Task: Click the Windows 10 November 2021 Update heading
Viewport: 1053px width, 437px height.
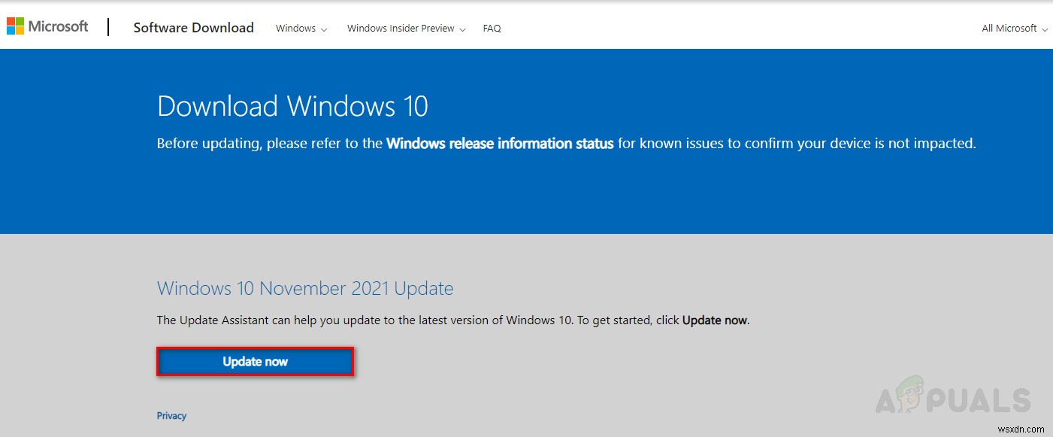Action: pyautogui.click(x=304, y=288)
